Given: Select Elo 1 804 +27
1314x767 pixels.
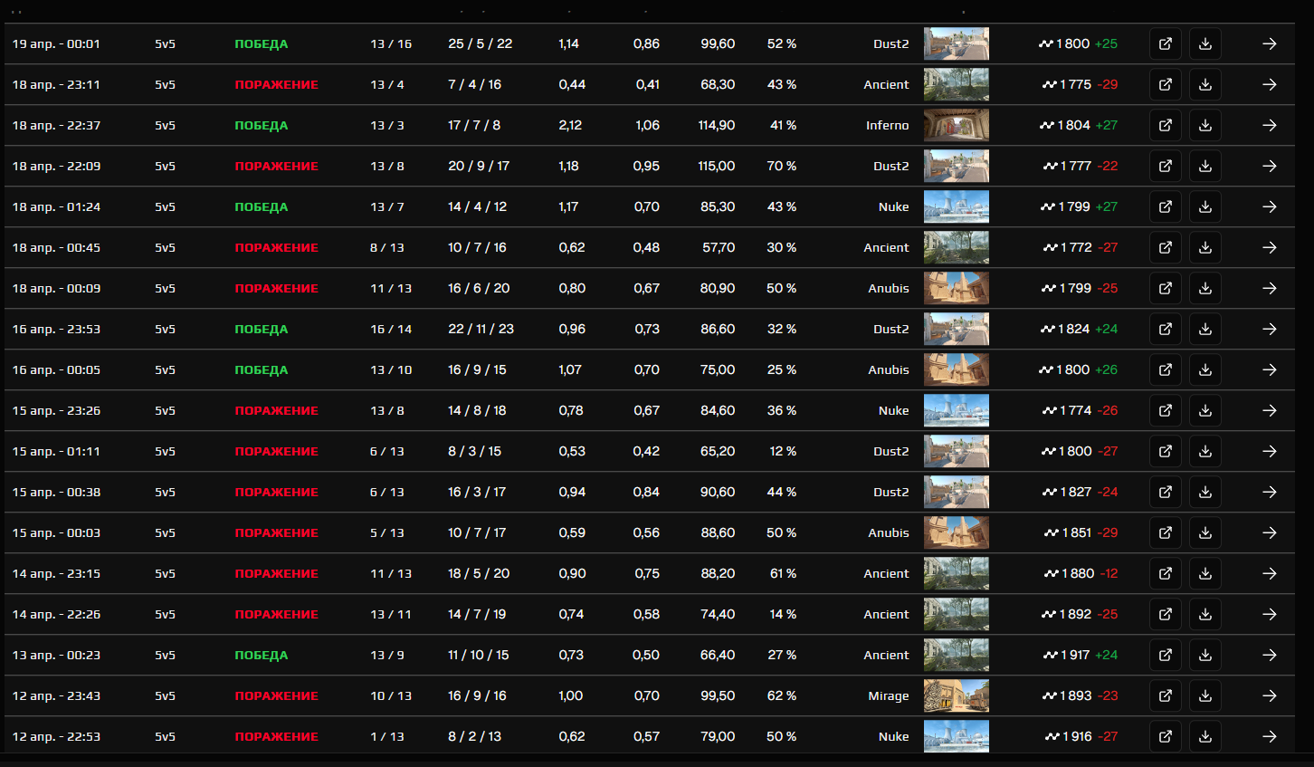Looking at the screenshot, I should [x=1079, y=125].
